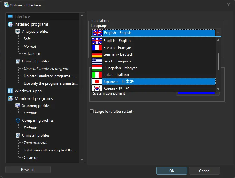Click the Japanese flag icon
This screenshot has width=235, height=178.
point(97,82)
